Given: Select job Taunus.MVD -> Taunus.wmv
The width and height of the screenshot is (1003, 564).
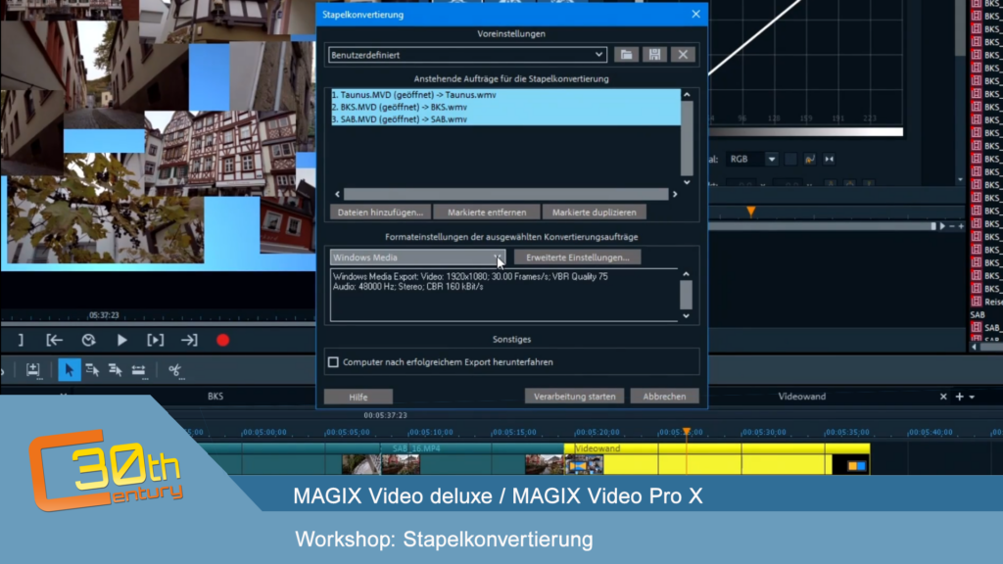Looking at the screenshot, I should coord(505,95).
